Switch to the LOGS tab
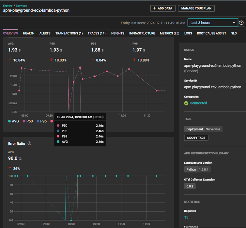 (x=188, y=33)
